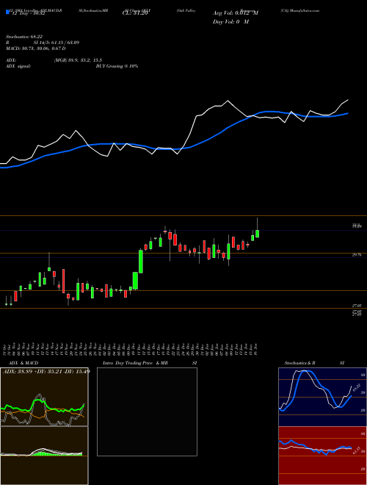Click the 'SI 14/3: 61.15 / 63.09' value
The width and height of the screenshot is (367, 485).
[57, 43]
